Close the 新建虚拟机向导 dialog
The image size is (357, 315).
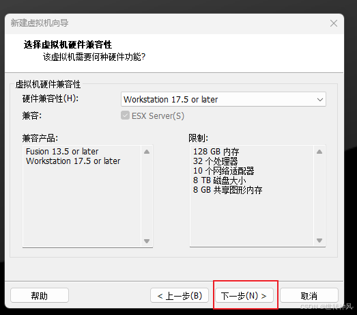[334, 23]
